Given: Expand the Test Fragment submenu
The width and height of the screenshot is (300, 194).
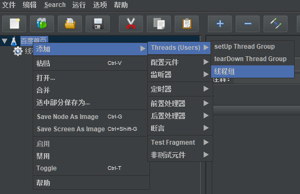Looking at the screenshot, I should click(180, 143).
